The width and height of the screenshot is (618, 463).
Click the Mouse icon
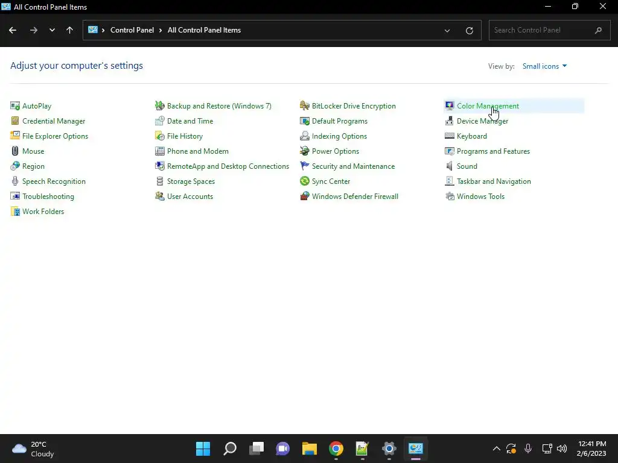15,151
